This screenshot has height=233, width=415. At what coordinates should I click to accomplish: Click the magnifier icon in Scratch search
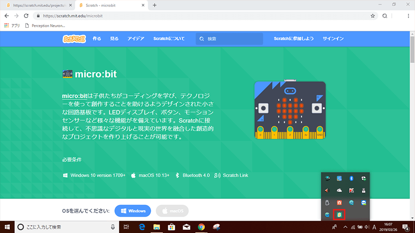click(202, 39)
